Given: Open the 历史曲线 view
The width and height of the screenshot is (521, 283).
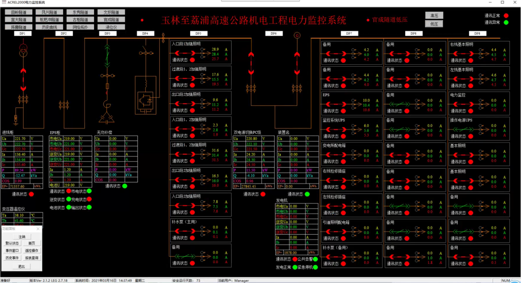Looking at the screenshot, I should pyautogui.click(x=49, y=27).
